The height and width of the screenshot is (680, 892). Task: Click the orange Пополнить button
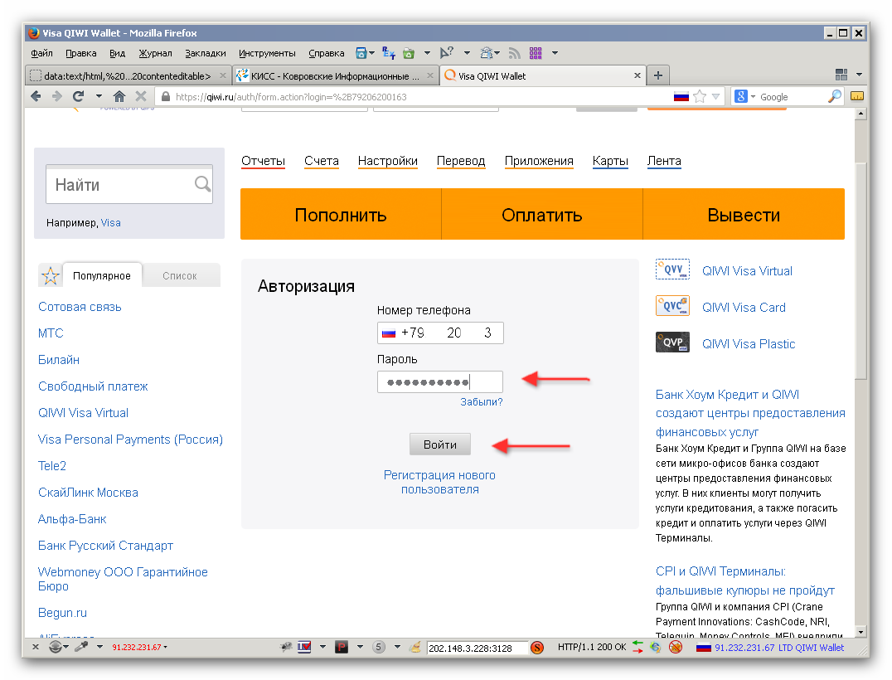click(x=341, y=214)
